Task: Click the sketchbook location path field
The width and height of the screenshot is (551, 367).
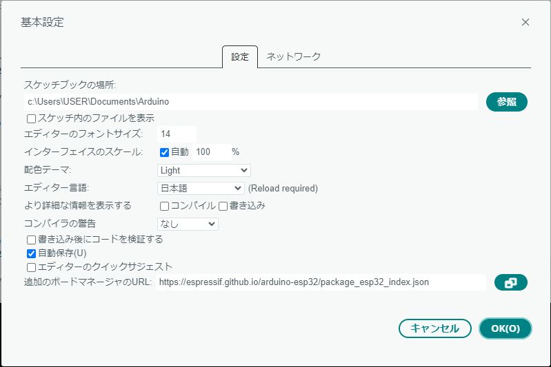Action: click(x=251, y=102)
